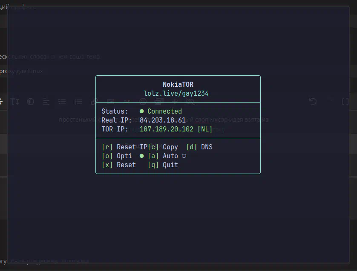This screenshot has width=357, height=271.
Task: Insert a bulleted list
Action: coord(62,101)
